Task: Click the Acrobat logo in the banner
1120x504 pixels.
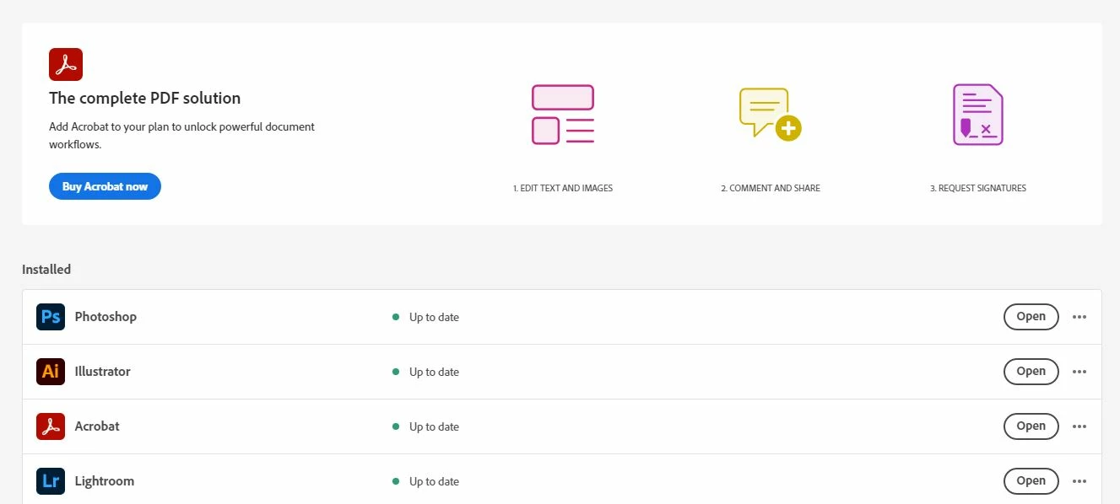Action: click(x=66, y=64)
